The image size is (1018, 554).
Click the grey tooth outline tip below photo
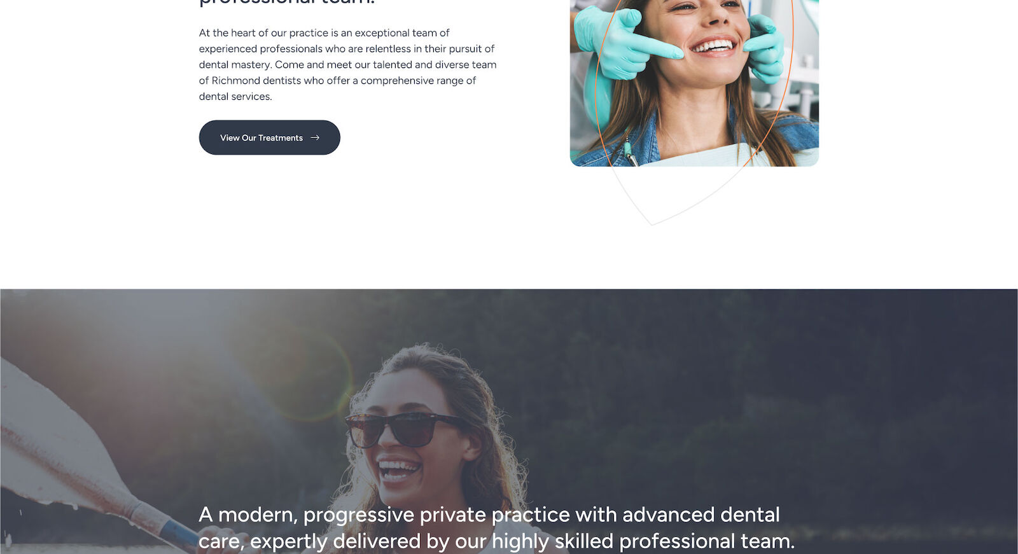pos(652,219)
